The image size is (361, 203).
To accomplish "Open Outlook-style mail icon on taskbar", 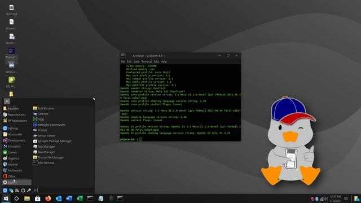I will point(59,198).
